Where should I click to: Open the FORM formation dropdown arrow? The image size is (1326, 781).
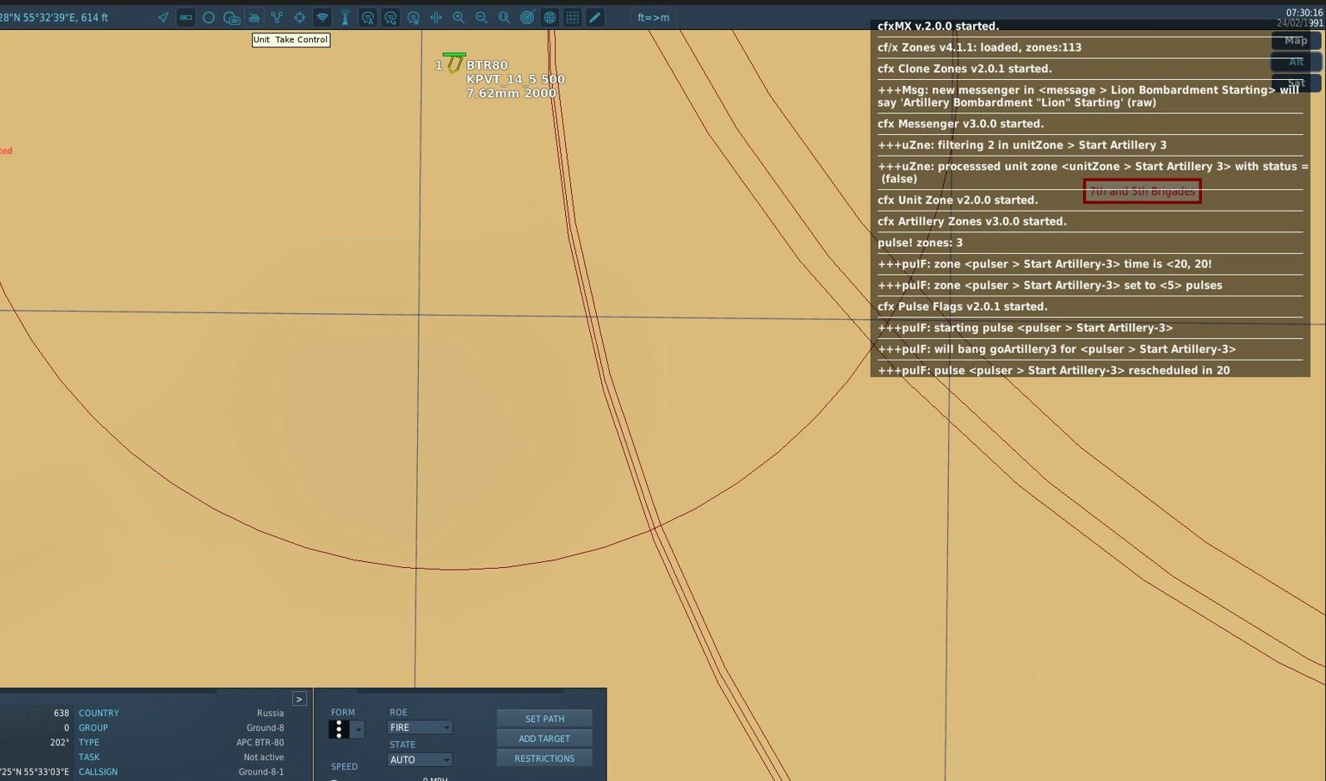[x=358, y=729]
